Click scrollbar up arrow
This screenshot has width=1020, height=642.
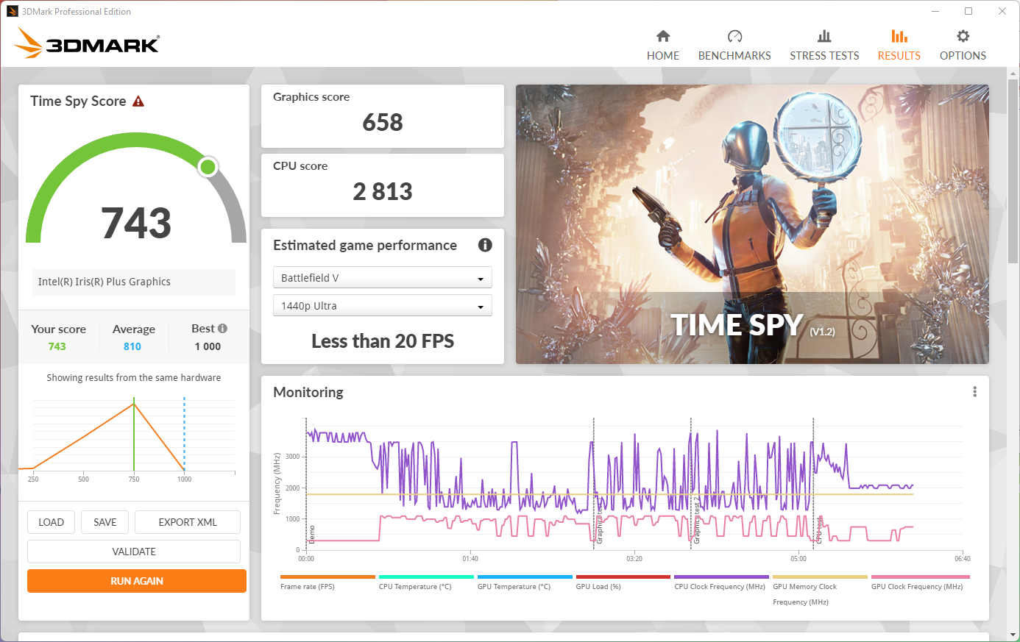click(1013, 72)
